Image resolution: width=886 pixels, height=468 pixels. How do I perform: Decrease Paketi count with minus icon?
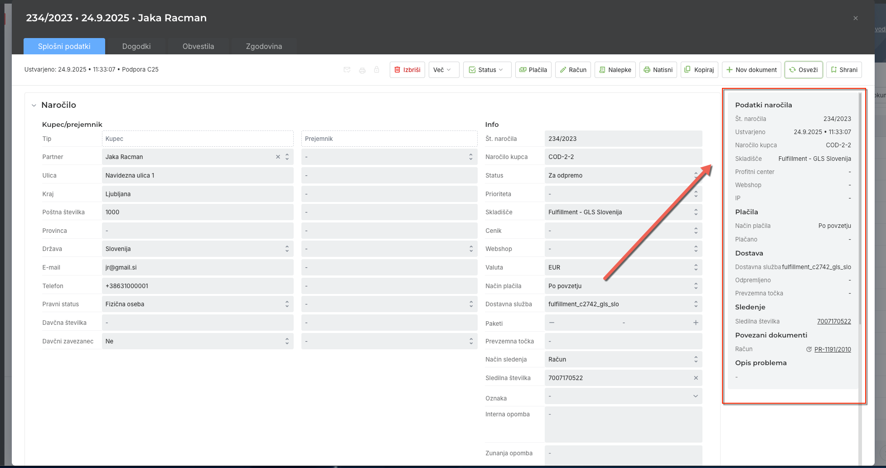[x=552, y=323]
